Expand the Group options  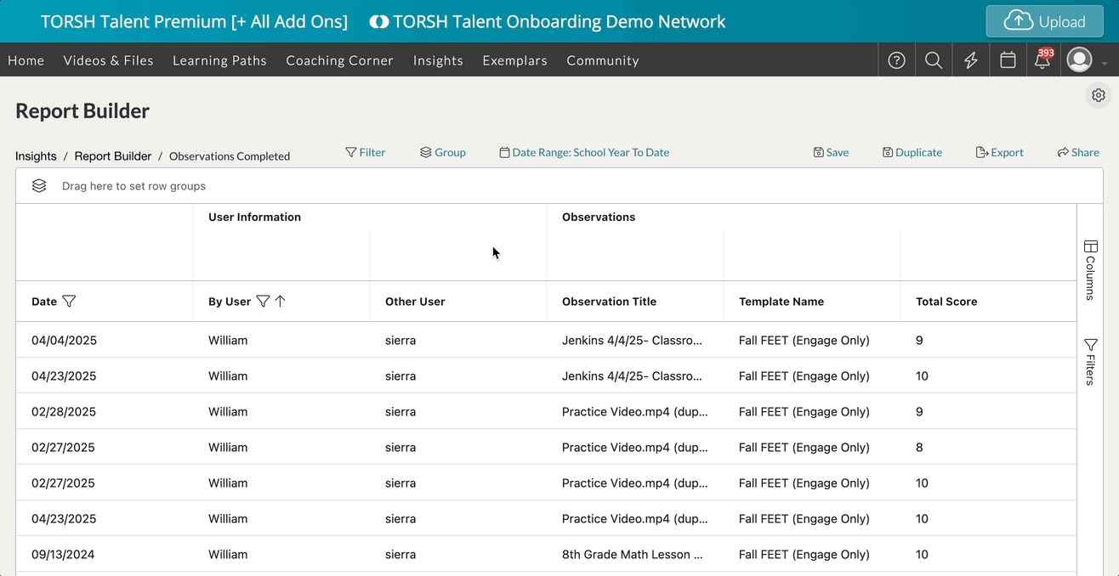click(443, 153)
